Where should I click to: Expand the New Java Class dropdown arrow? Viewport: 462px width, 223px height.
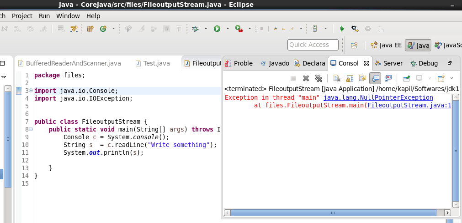(x=113, y=29)
